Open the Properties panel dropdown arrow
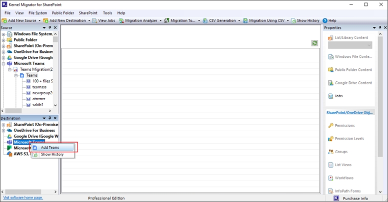Viewport: 388px width, 202px height. coord(374,27)
